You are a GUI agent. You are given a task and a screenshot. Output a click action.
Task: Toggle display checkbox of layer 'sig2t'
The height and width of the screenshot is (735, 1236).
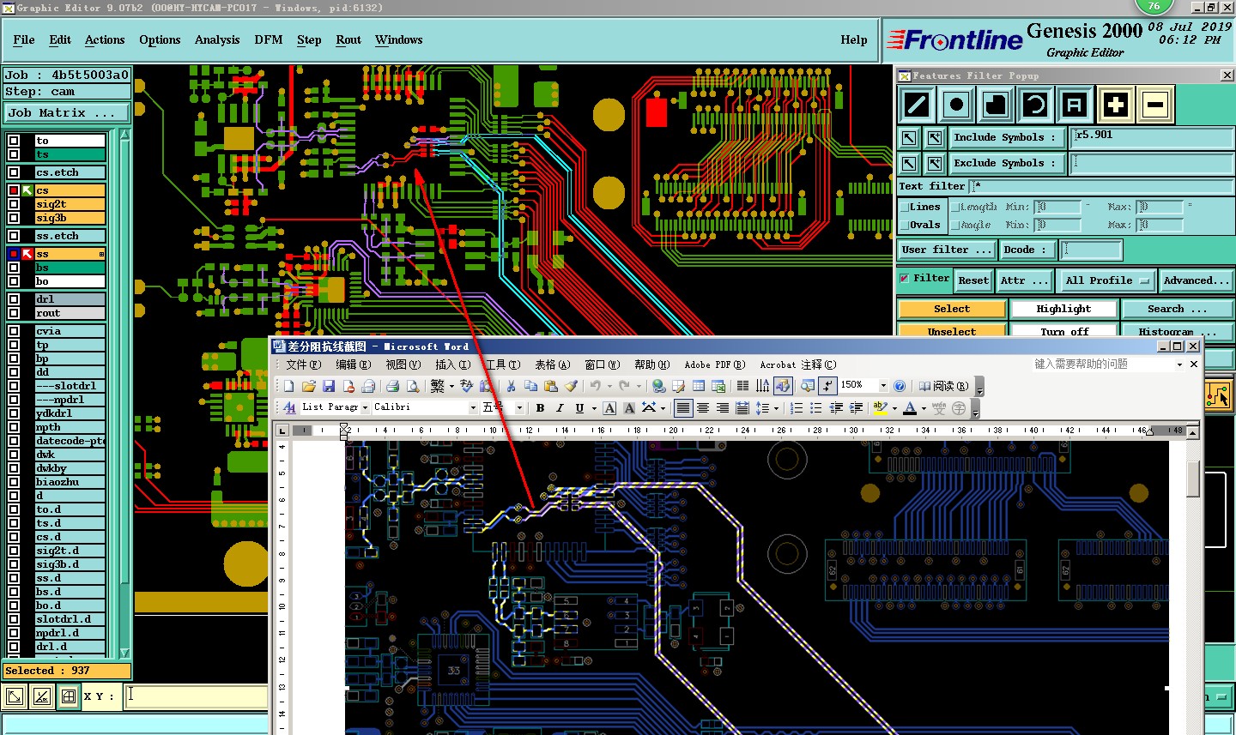[x=14, y=204]
